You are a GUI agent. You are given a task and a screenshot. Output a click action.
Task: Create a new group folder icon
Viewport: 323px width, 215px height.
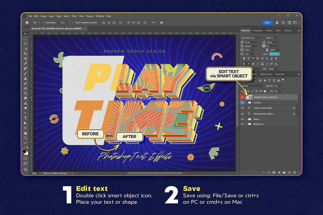point(284,173)
